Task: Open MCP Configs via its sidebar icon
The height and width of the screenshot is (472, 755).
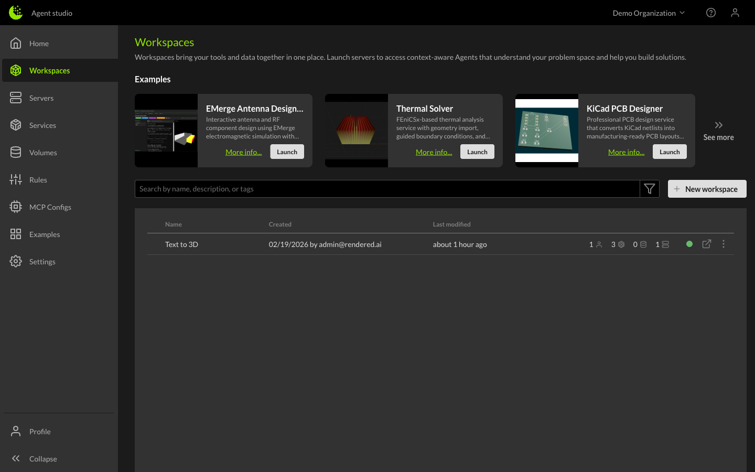Action: coord(15,207)
